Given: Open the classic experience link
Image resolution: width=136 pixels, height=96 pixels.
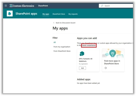Looking at the screenshot, I should pos(89,45).
